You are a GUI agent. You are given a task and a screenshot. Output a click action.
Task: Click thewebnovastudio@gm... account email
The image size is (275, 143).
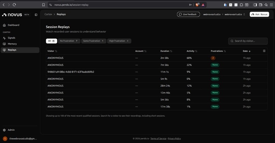(x=23, y=139)
